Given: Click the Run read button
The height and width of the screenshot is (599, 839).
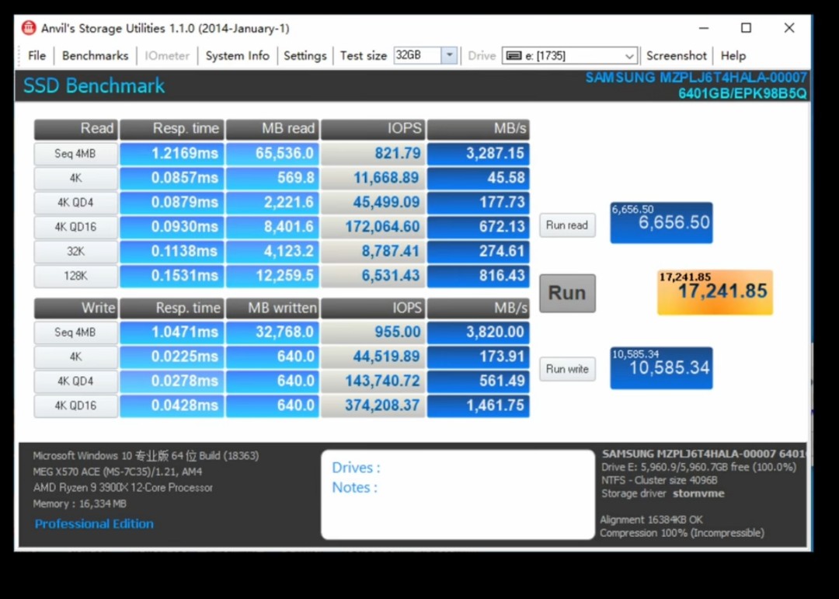Looking at the screenshot, I should pos(567,225).
